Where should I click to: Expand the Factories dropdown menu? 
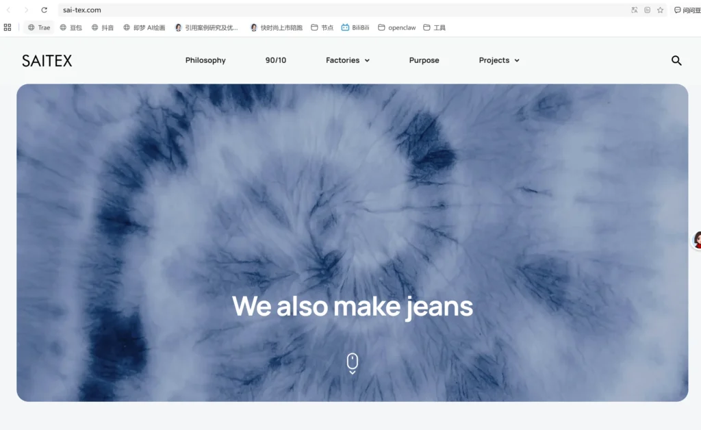tap(347, 60)
